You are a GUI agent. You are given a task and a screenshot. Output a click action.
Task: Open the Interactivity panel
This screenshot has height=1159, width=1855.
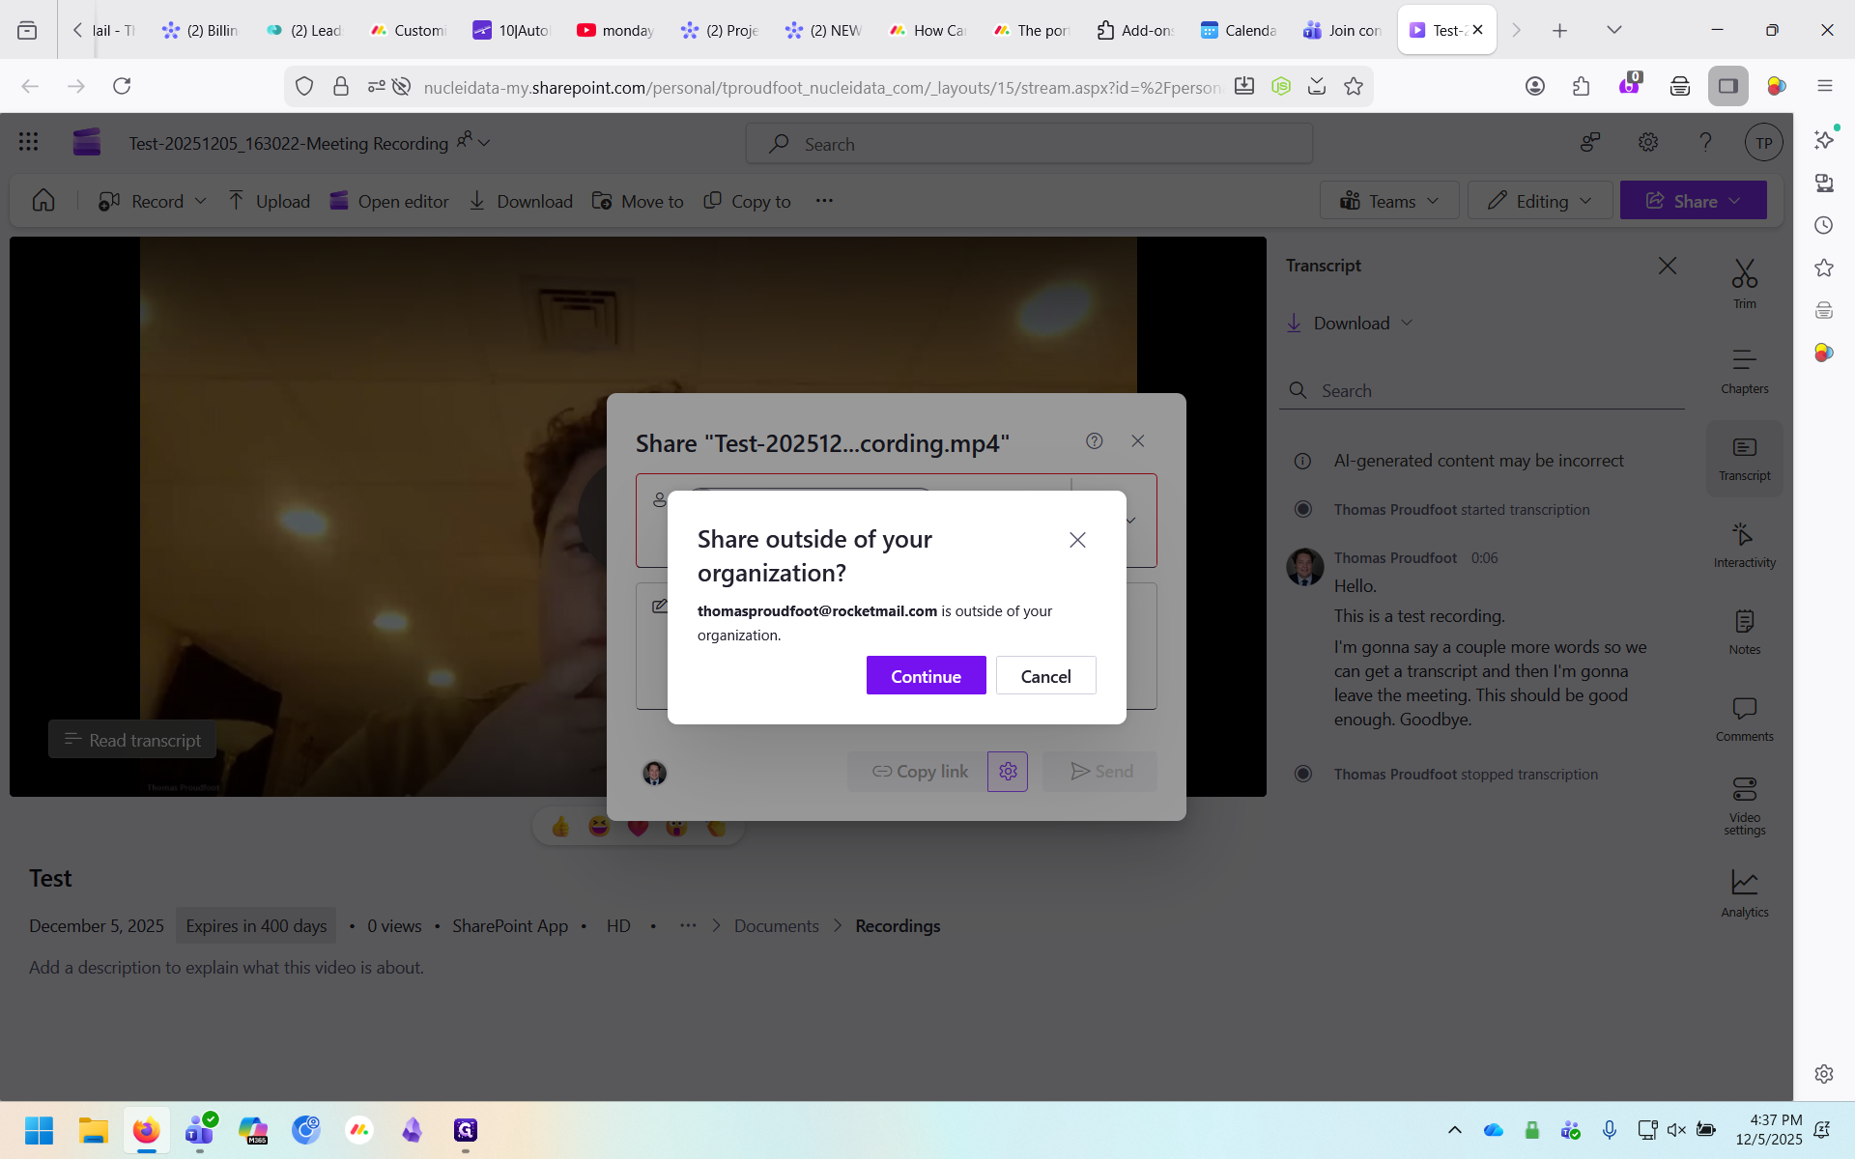[1744, 545]
